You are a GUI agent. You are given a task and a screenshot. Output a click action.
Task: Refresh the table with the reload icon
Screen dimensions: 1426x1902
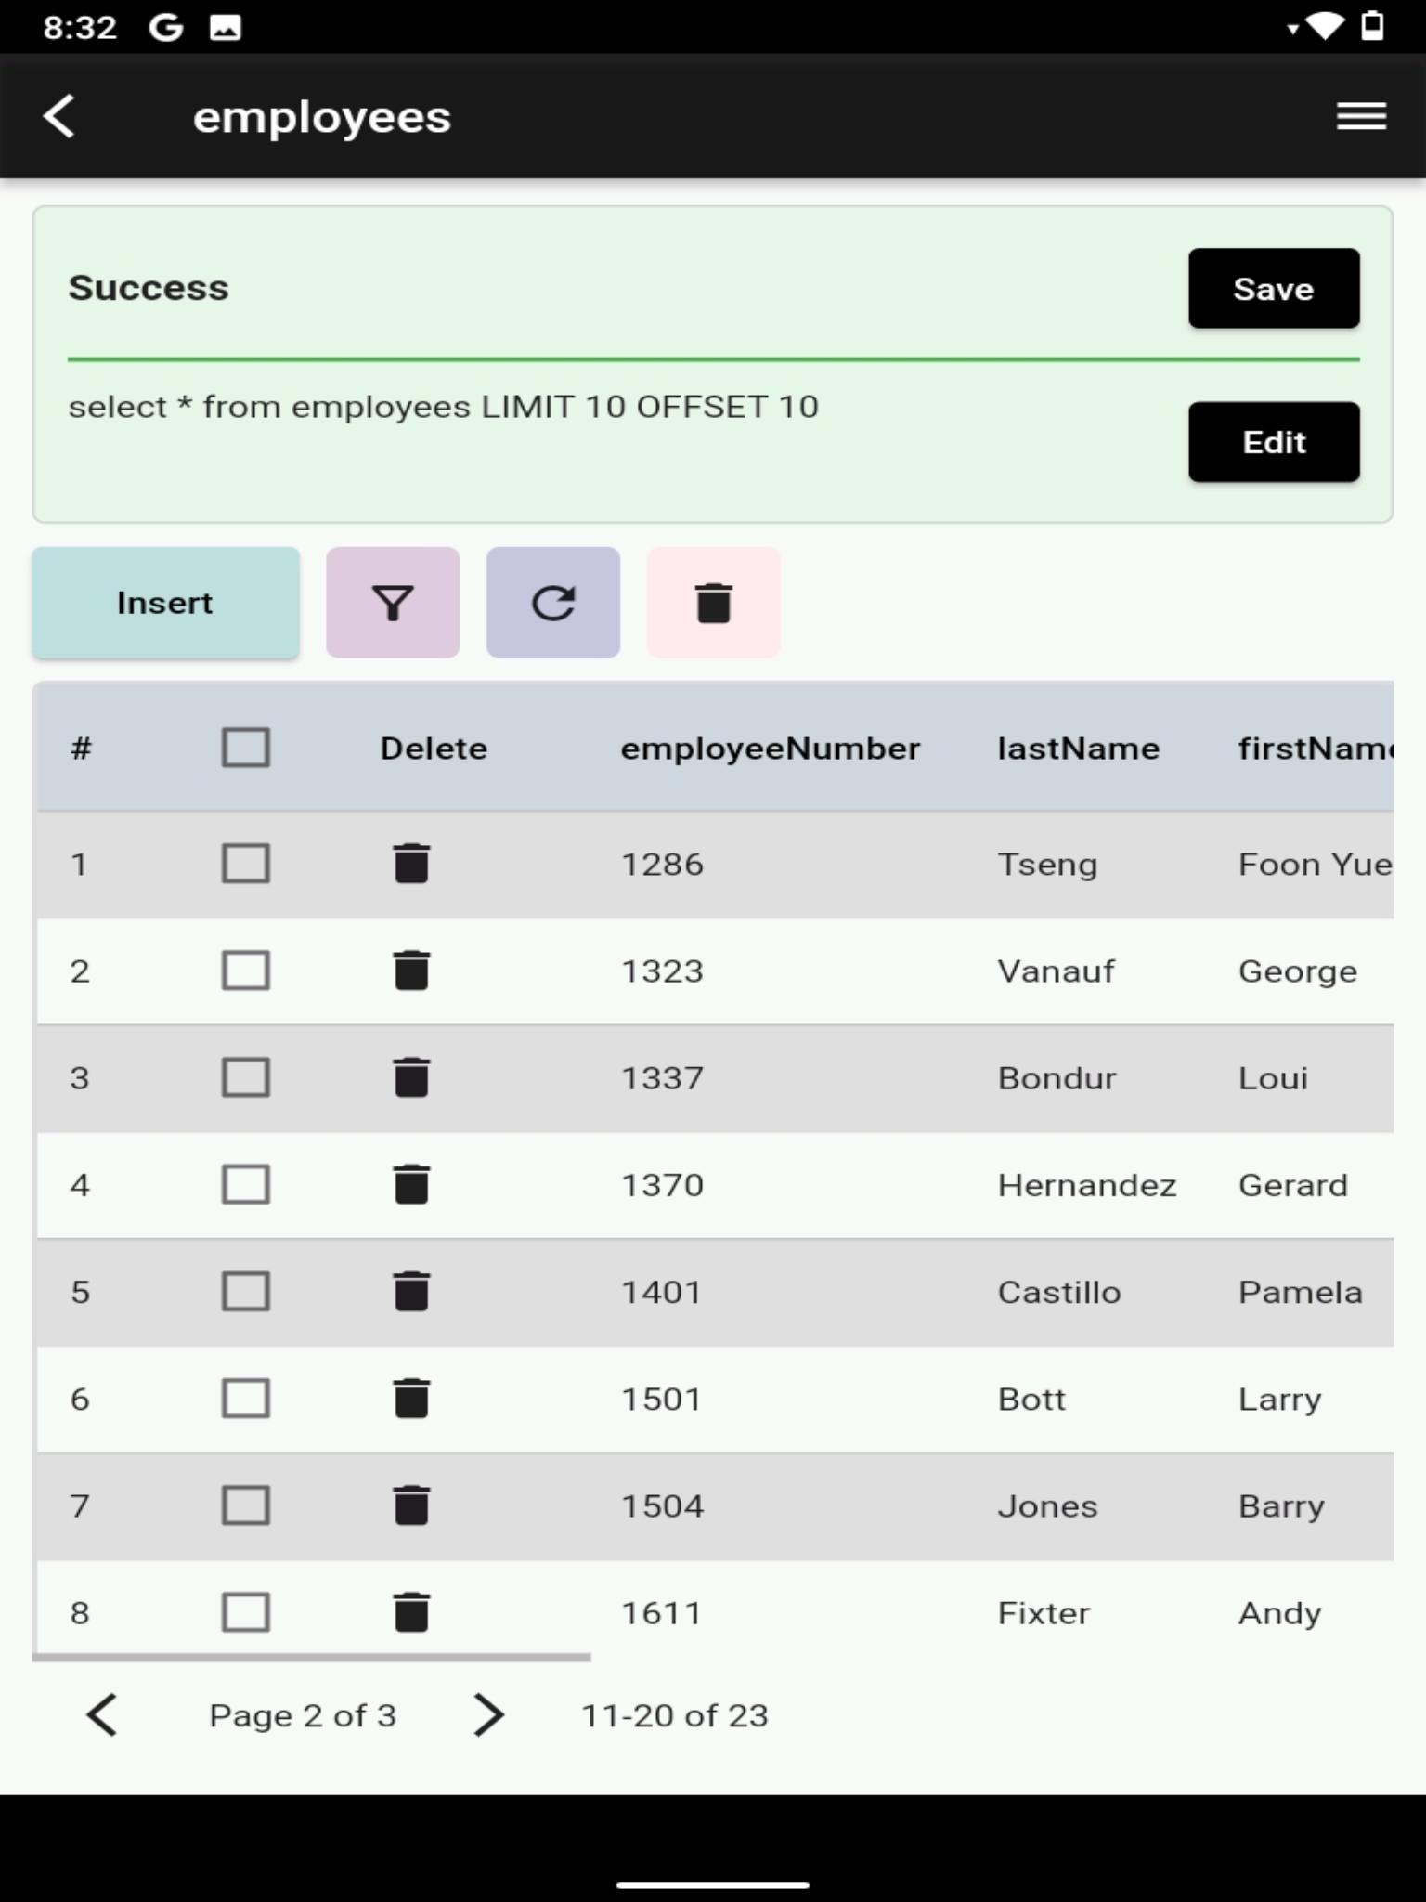click(553, 603)
